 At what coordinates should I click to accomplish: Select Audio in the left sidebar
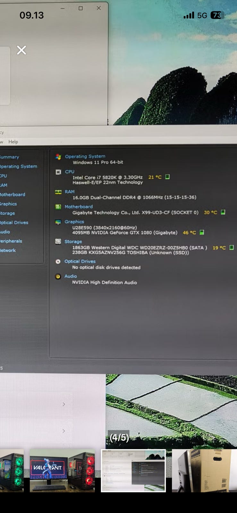pyautogui.click(x=5, y=231)
